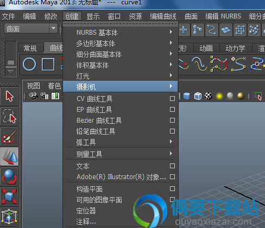Activate the Scale tool cube icon
The height and width of the screenshot is (228, 265).
(x=9, y=197)
